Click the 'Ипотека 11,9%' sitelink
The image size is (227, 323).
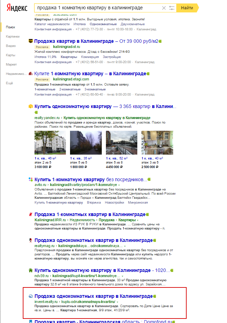(45, 57)
